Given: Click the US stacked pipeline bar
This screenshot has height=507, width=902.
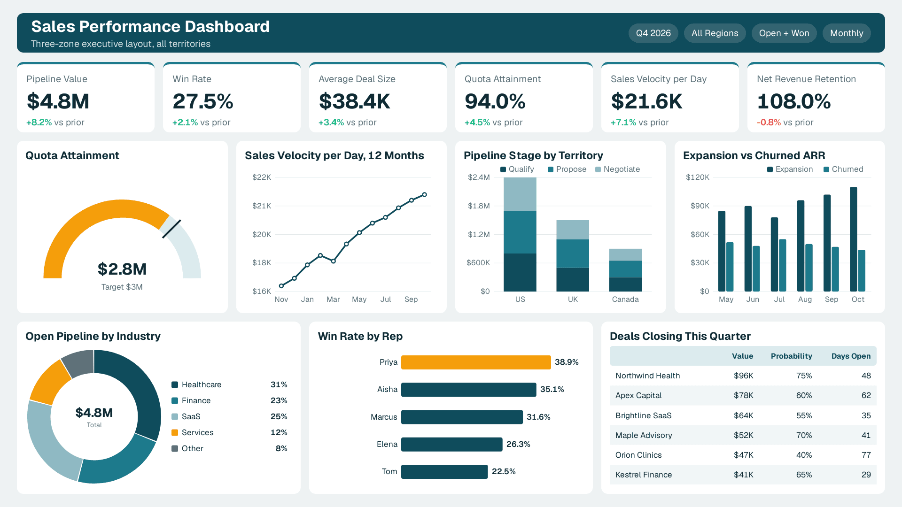Looking at the screenshot, I should pos(520,234).
